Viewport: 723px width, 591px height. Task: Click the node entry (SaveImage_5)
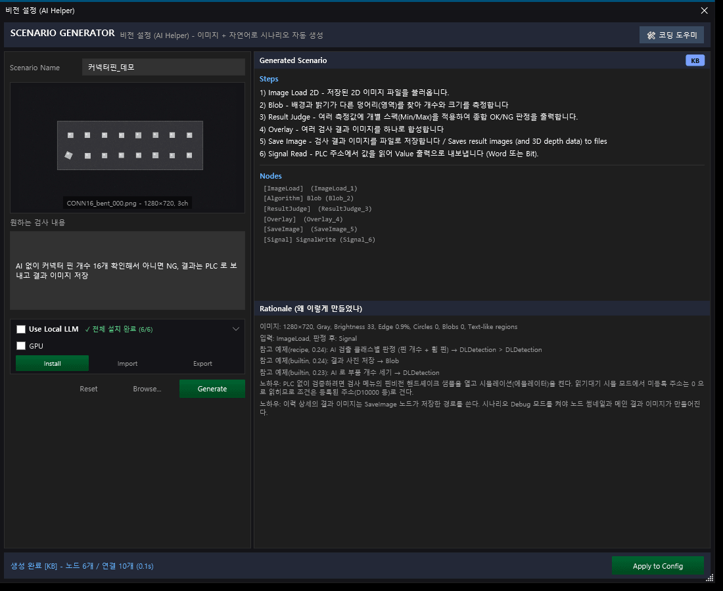(310, 229)
